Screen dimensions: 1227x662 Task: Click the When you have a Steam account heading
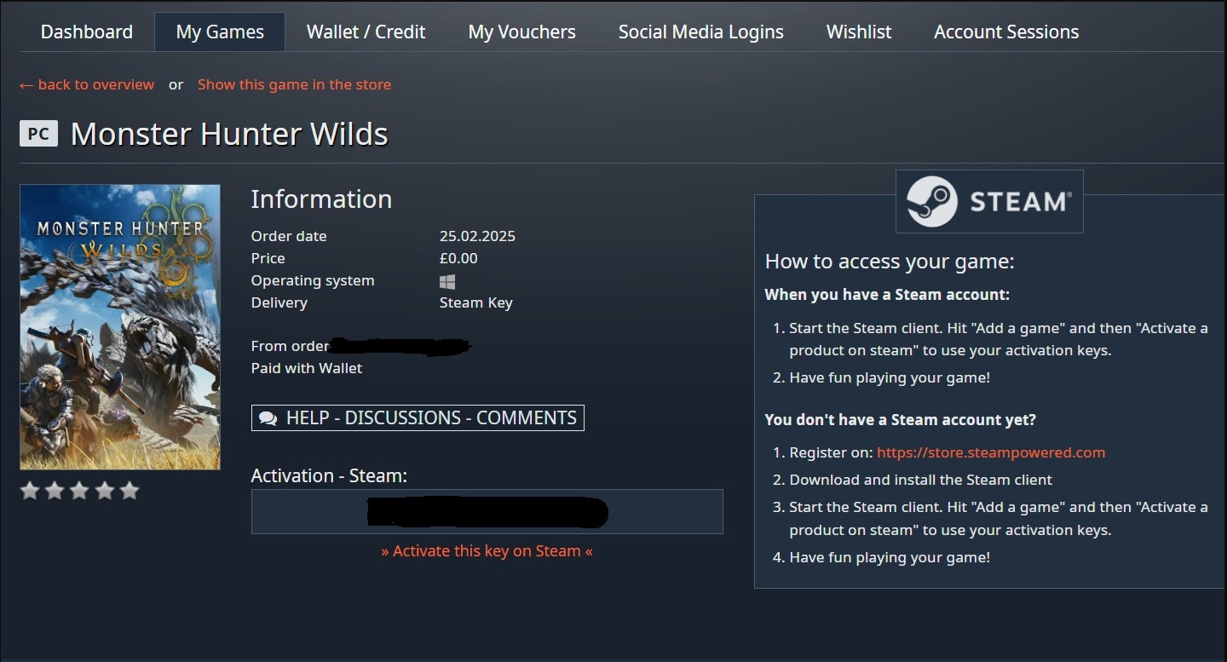(887, 295)
